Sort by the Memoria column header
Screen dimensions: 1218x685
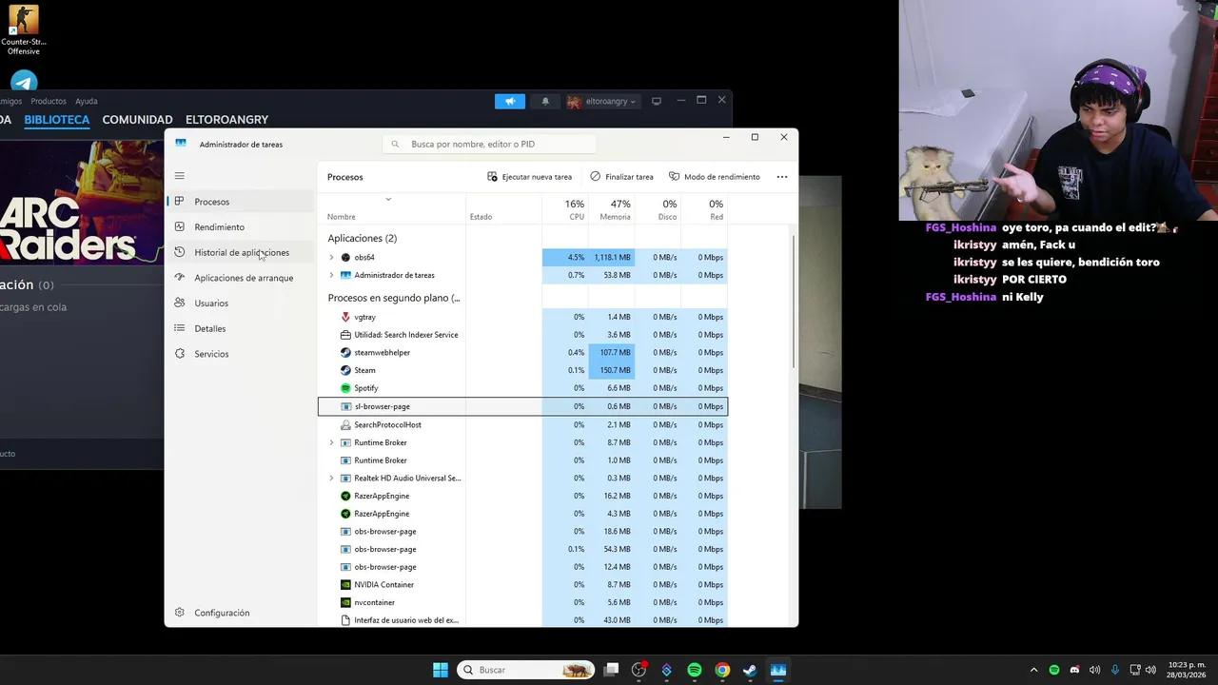coord(615,217)
